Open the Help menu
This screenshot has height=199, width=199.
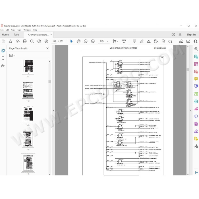(35, 30)
